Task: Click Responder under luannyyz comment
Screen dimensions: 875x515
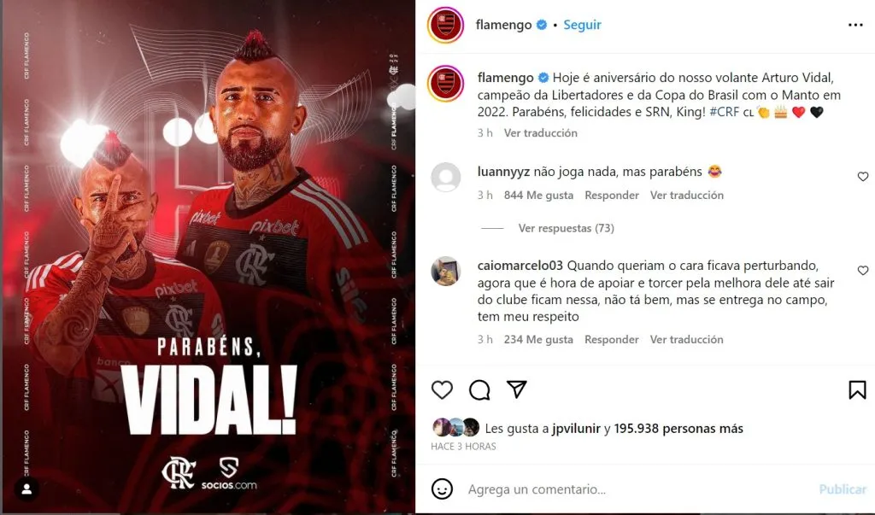Action: pyautogui.click(x=612, y=196)
